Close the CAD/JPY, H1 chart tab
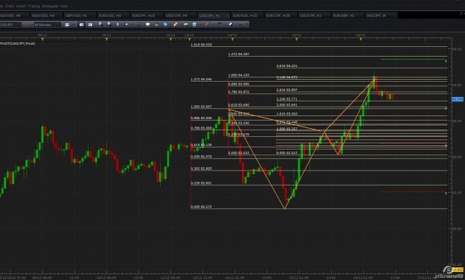The height and width of the screenshot is (280, 465). coord(227,16)
